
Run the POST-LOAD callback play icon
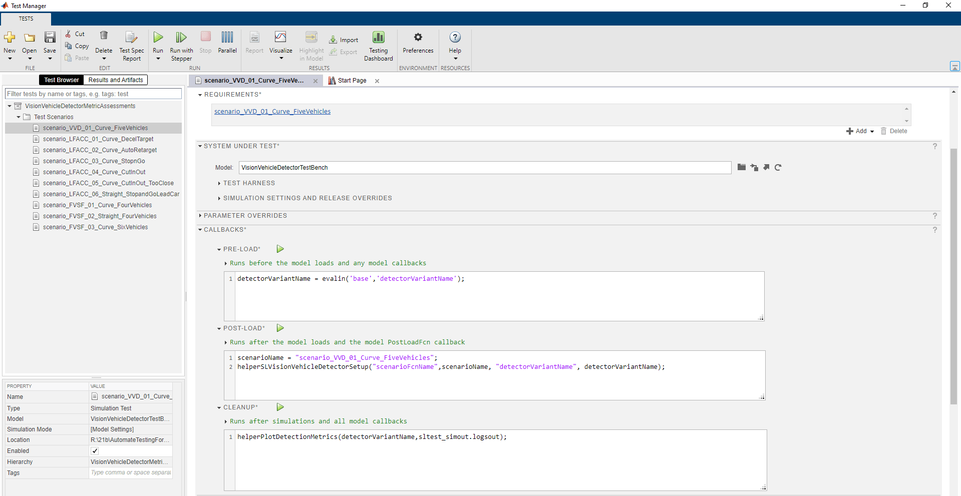[x=280, y=328]
